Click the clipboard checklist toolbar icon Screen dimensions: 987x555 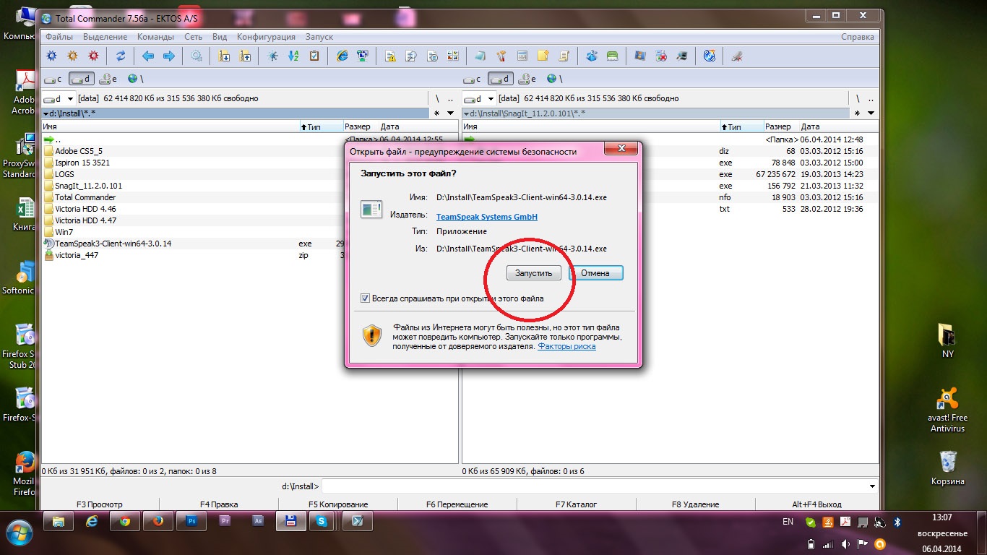point(314,56)
